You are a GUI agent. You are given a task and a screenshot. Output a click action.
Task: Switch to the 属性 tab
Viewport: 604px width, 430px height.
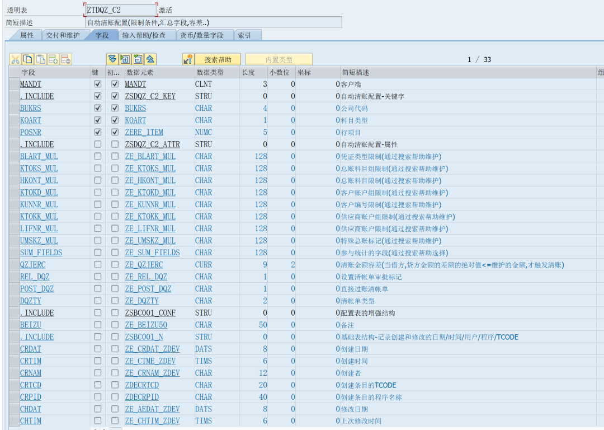tap(27, 35)
